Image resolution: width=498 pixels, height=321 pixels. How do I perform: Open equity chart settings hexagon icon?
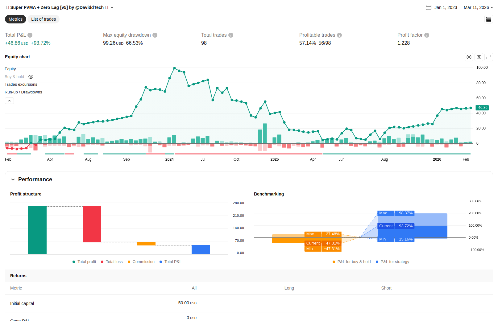[x=469, y=57]
